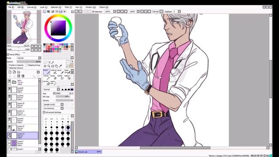The width and height of the screenshot is (279, 157).
Task: Select the Water Color tool
Action: point(67,72)
